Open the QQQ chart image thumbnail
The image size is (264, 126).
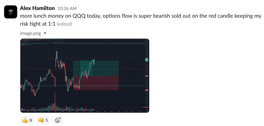pos(85,76)
